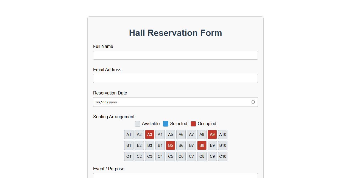
Task: Click the Occupied legend swatch
Action: pos(193,124)
